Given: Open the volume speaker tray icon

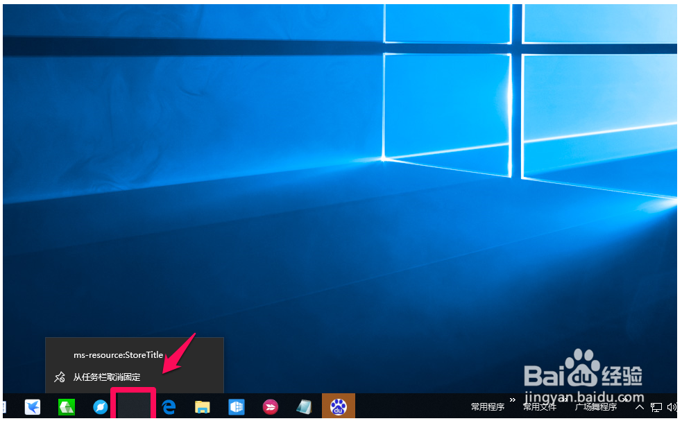Looking at the screenshot, I should 672,407.
